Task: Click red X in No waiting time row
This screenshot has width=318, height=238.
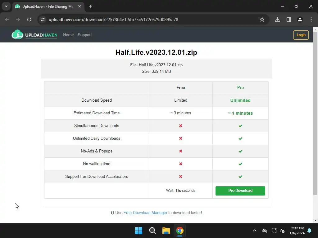Action: (x=180, y=164)
